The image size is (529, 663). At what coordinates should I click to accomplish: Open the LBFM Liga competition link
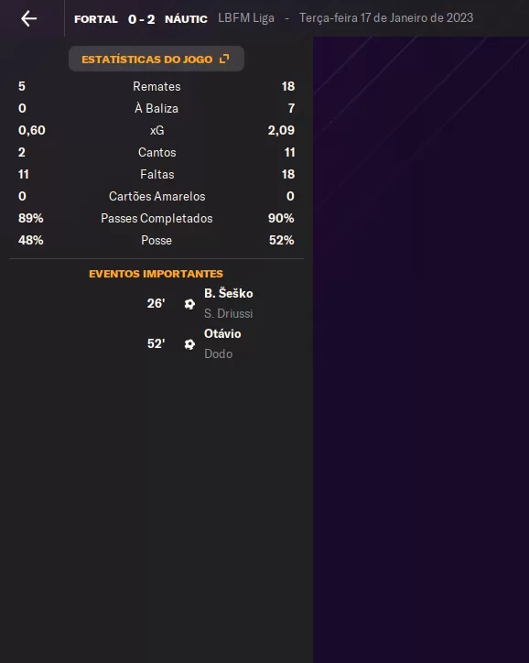[246, 18]
